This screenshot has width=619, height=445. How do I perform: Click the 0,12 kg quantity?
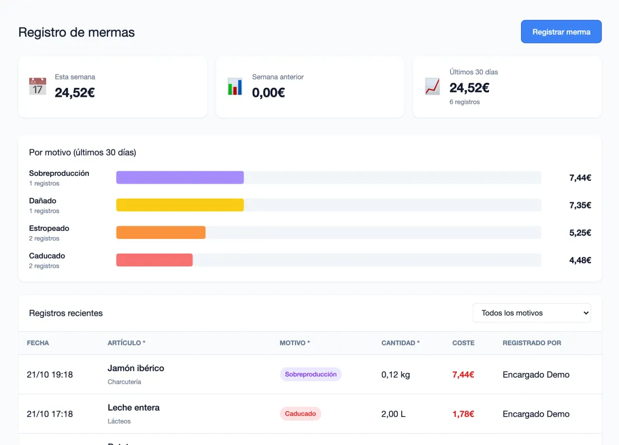click(396, 375)
